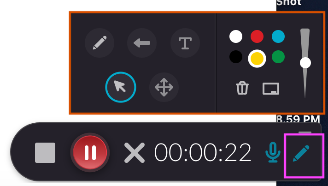
Task: Cancel the recording with X
Action: (135, 153)
